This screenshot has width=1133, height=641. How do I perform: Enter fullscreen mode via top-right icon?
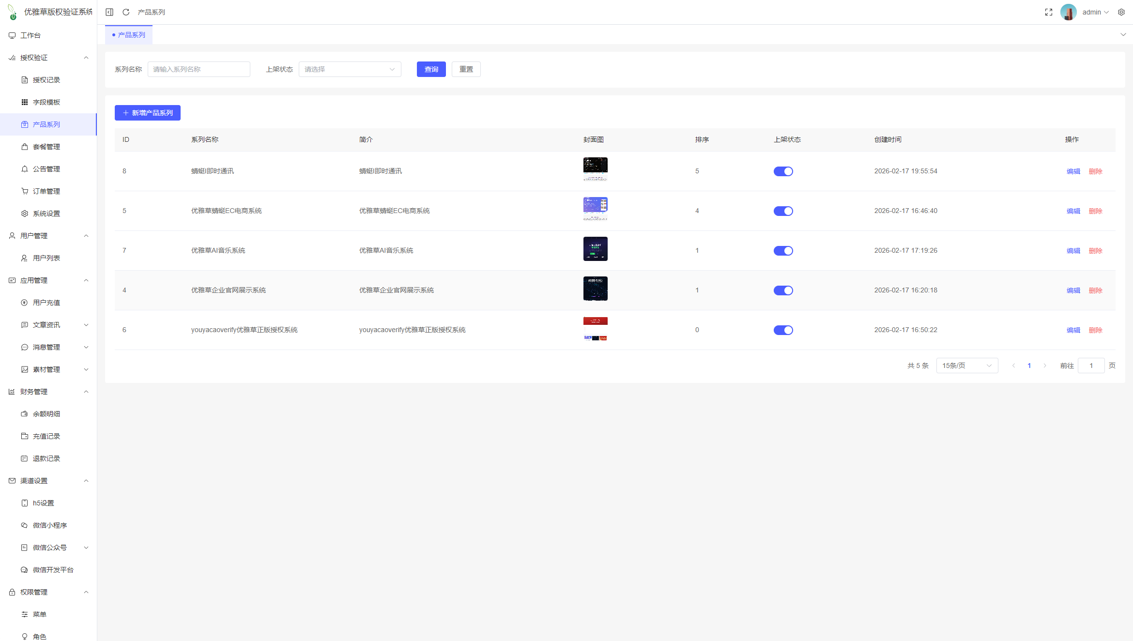(1049, 12)
